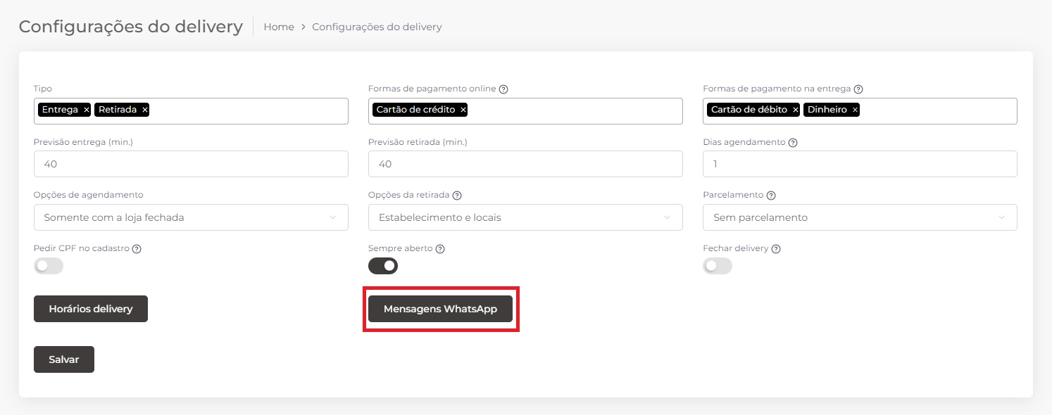Remove the Cartão de crédito tag
Image resolution: width=1052 pixels, height=415 pixels.
click(463, 110)
